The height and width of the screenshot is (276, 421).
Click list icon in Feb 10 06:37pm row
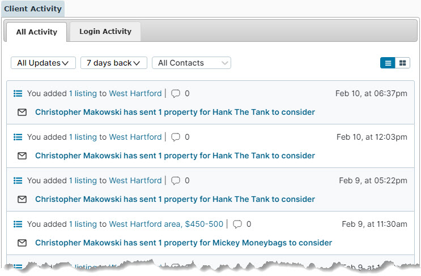coord(18,93)
